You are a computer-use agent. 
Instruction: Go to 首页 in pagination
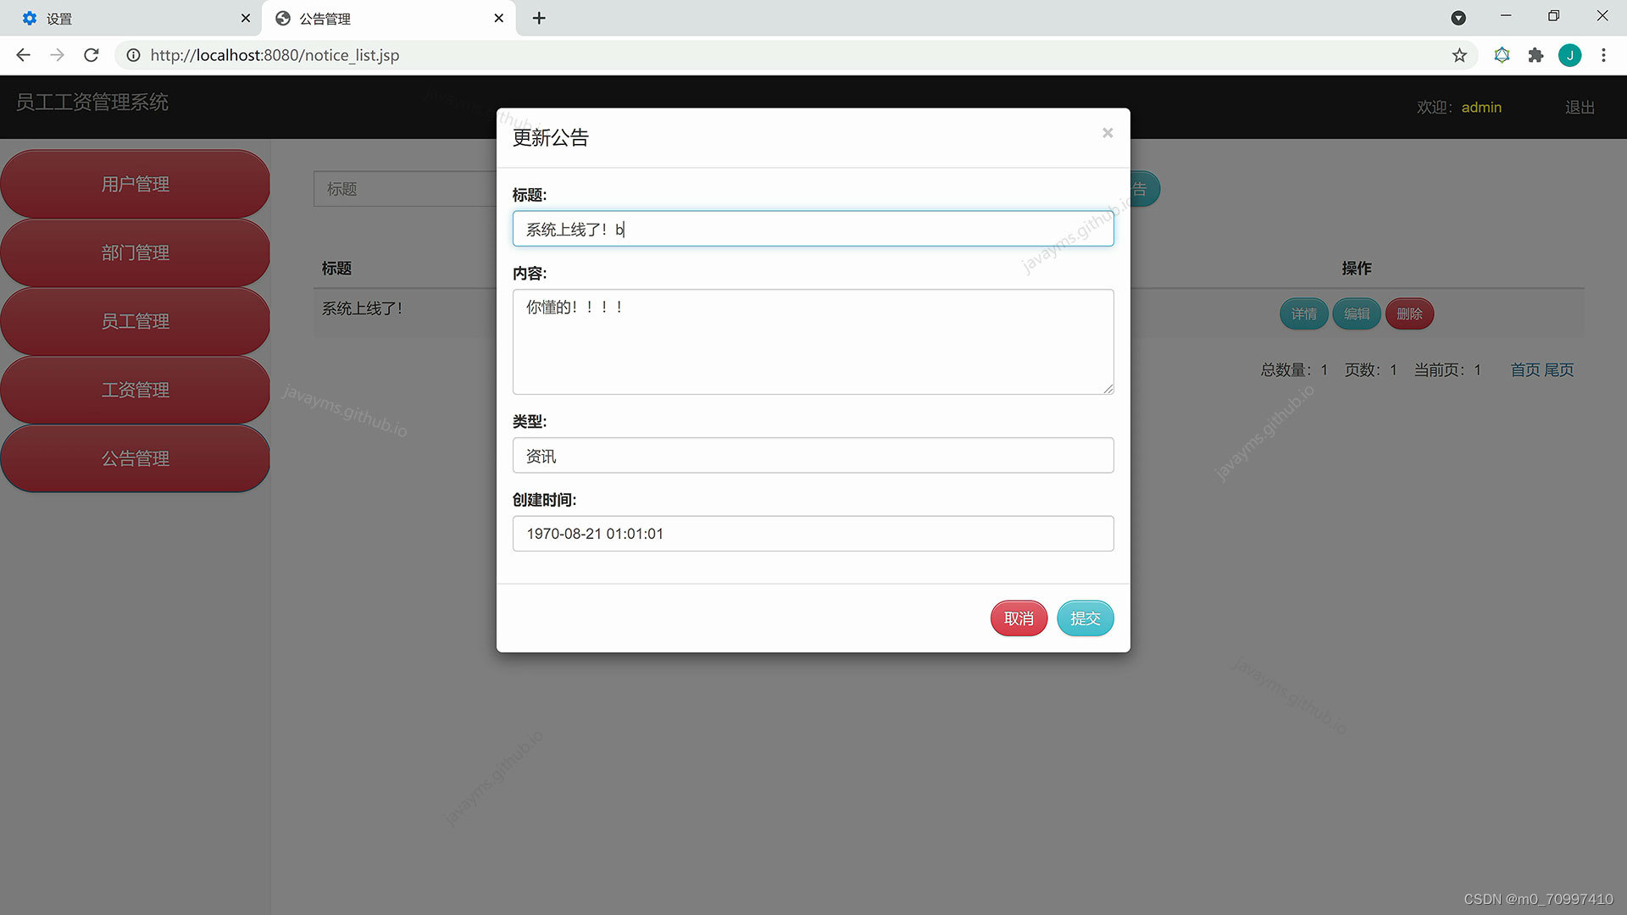[1525, 370]
